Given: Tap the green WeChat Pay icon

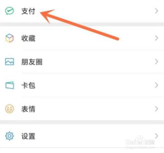Looking at the screenshot, I should [x=9, y=11].
